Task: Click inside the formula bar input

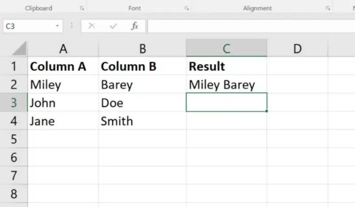Action: click(x=248, y=26)
